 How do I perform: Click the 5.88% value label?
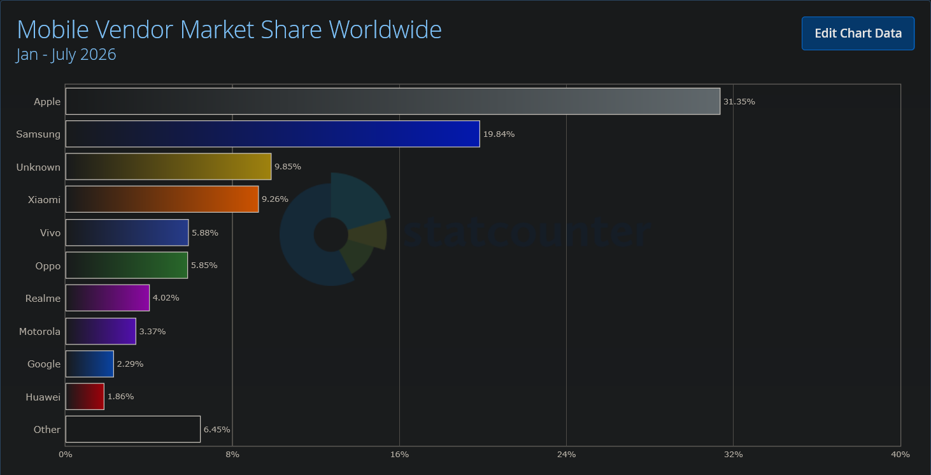[x=205, y=233]
